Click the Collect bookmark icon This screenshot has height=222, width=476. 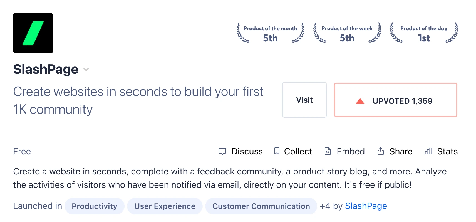coord(277,151)
